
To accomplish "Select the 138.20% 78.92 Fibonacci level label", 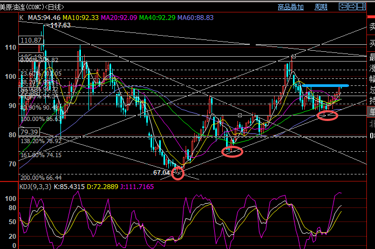I will [41, 141].
